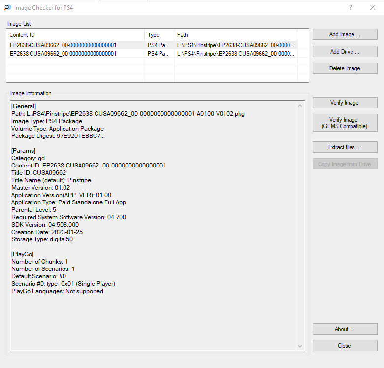The image size is (384, 368).
Task: Click the Image Checker app icon
Action: pyautogui.click(x=7, y=7)
